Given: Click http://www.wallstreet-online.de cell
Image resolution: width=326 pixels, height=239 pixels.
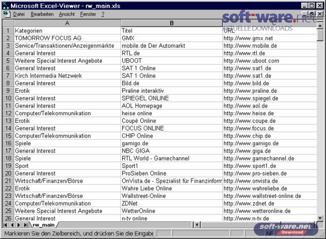Looking at the screenshot, I should (x=270, y=196).
